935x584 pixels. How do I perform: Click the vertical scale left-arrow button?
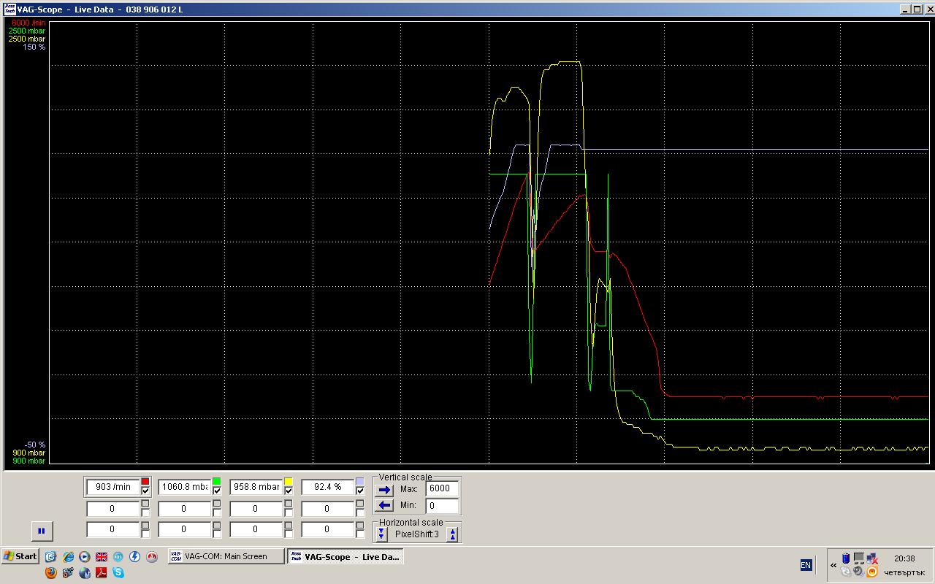(x=384, y=505)
